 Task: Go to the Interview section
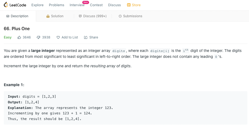point(77,5)
